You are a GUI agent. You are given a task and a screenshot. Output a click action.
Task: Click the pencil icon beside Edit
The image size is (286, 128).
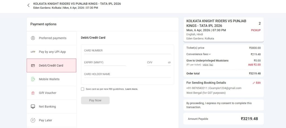point(254,83)
